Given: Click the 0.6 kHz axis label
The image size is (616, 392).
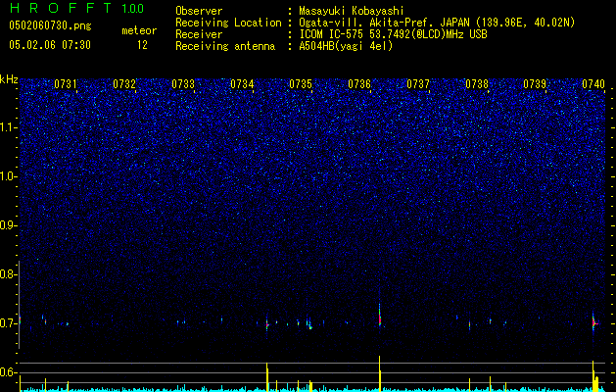Looking at the screenshot, I should pyautogui.click(x=8, y=372).
